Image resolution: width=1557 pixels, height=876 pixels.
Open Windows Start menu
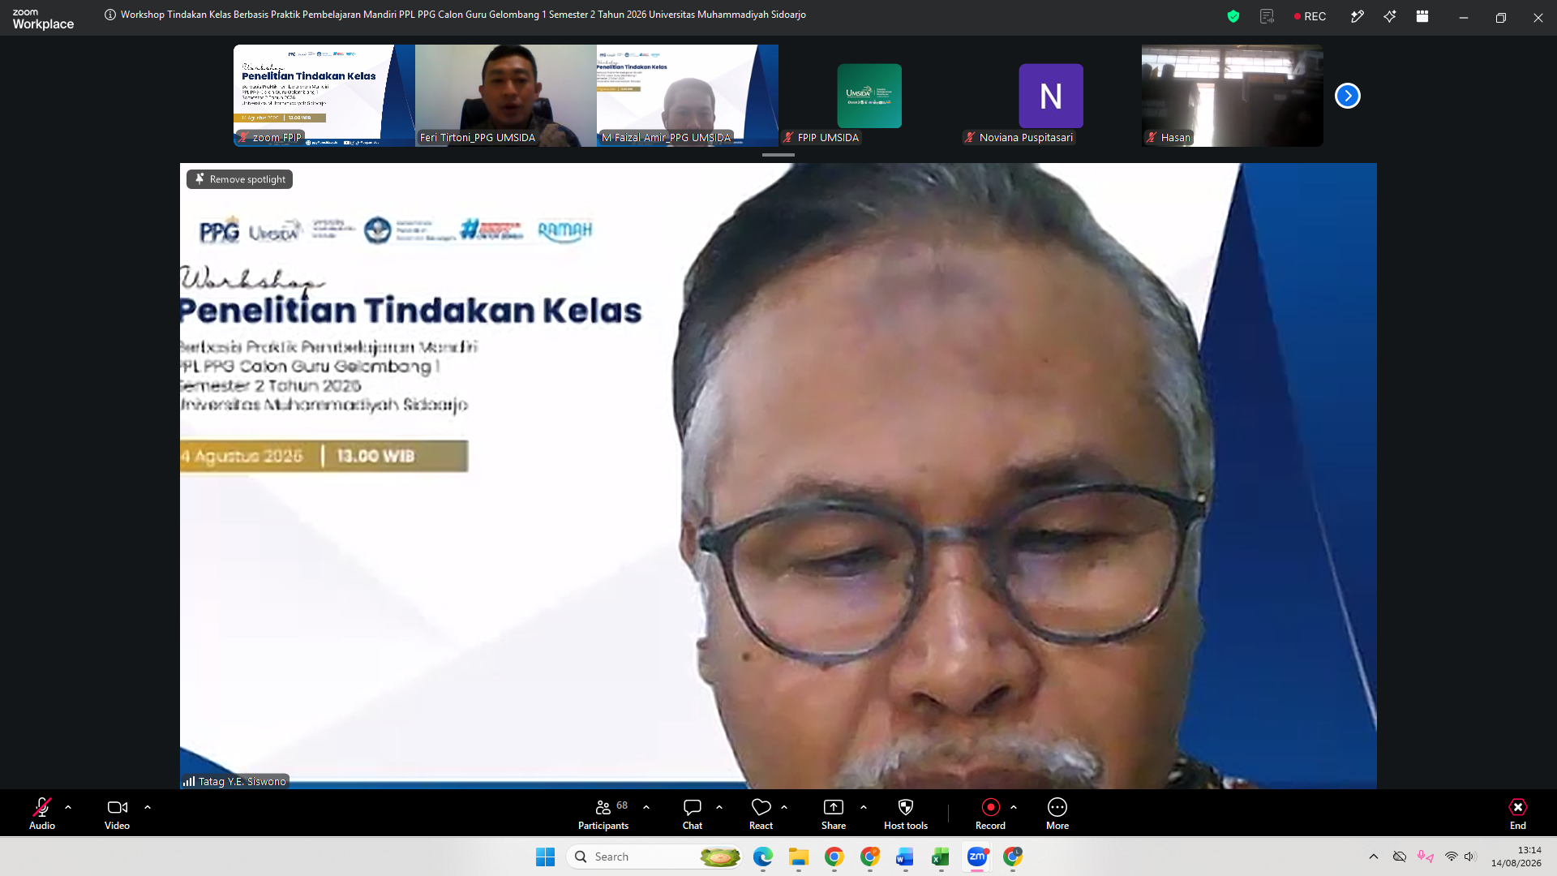(545, 857)
